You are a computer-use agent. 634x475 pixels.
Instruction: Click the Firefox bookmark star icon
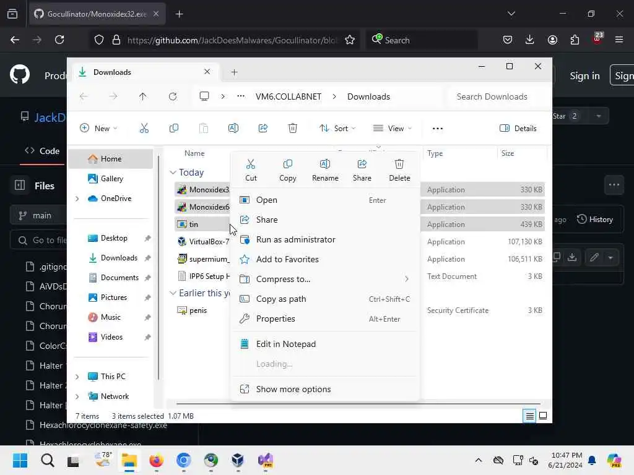point(350,40)
